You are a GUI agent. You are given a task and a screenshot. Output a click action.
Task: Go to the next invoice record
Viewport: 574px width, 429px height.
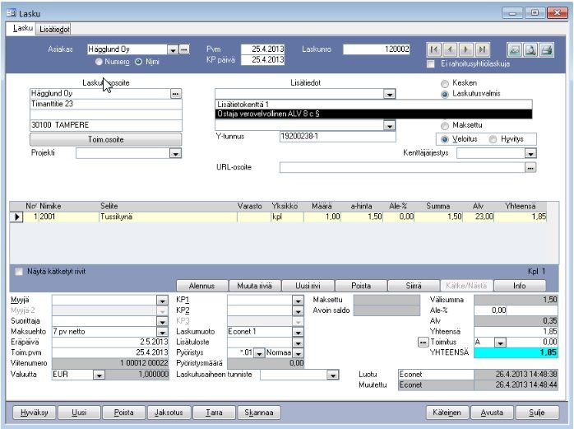pyautogui.click(x=466, y=49)
